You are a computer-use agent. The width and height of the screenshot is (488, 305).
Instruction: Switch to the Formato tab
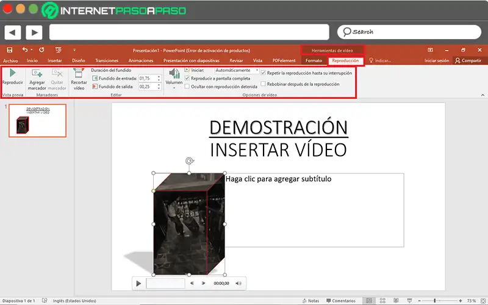click(314, 60)
